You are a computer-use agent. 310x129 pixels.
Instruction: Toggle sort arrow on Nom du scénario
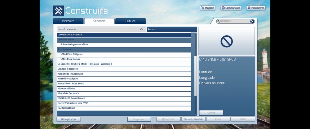tap(141, 29)
